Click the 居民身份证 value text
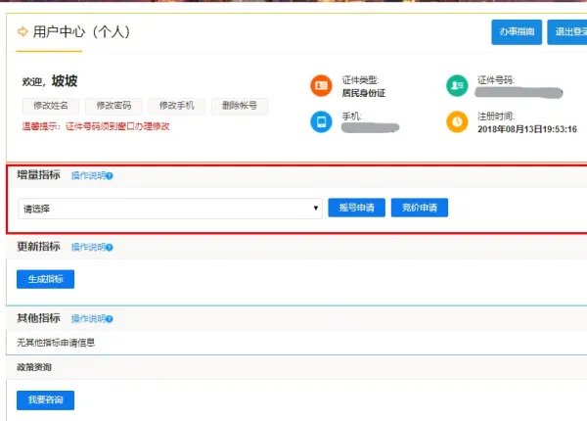The width and height of the screenshot is (587, 421). tap(364, 93)
